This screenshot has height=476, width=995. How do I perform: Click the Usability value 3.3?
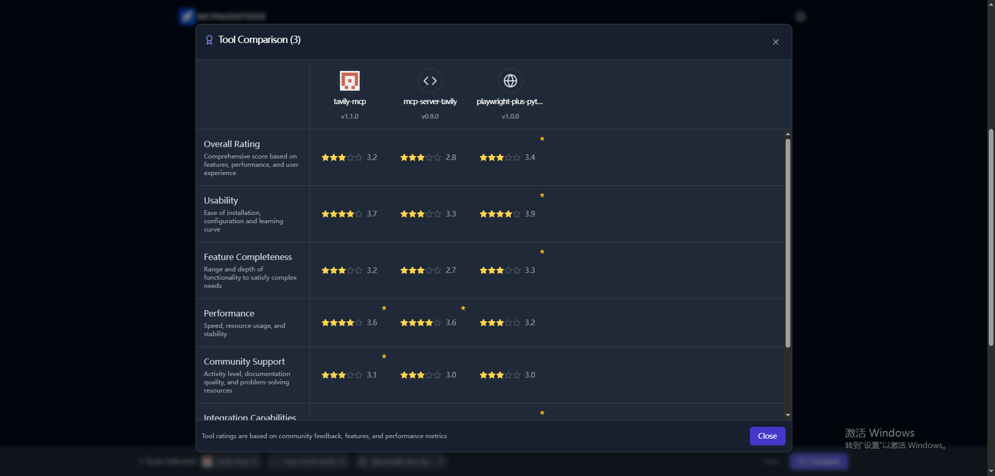tap(451, 214)
